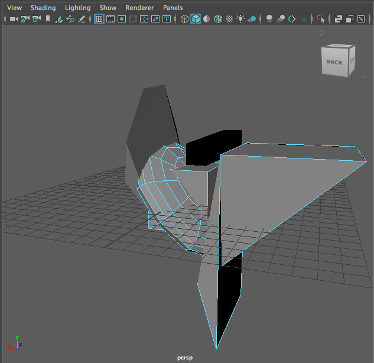Click the rotate arrow above the ViewCube
374x363 pixels.
(321, 33)
